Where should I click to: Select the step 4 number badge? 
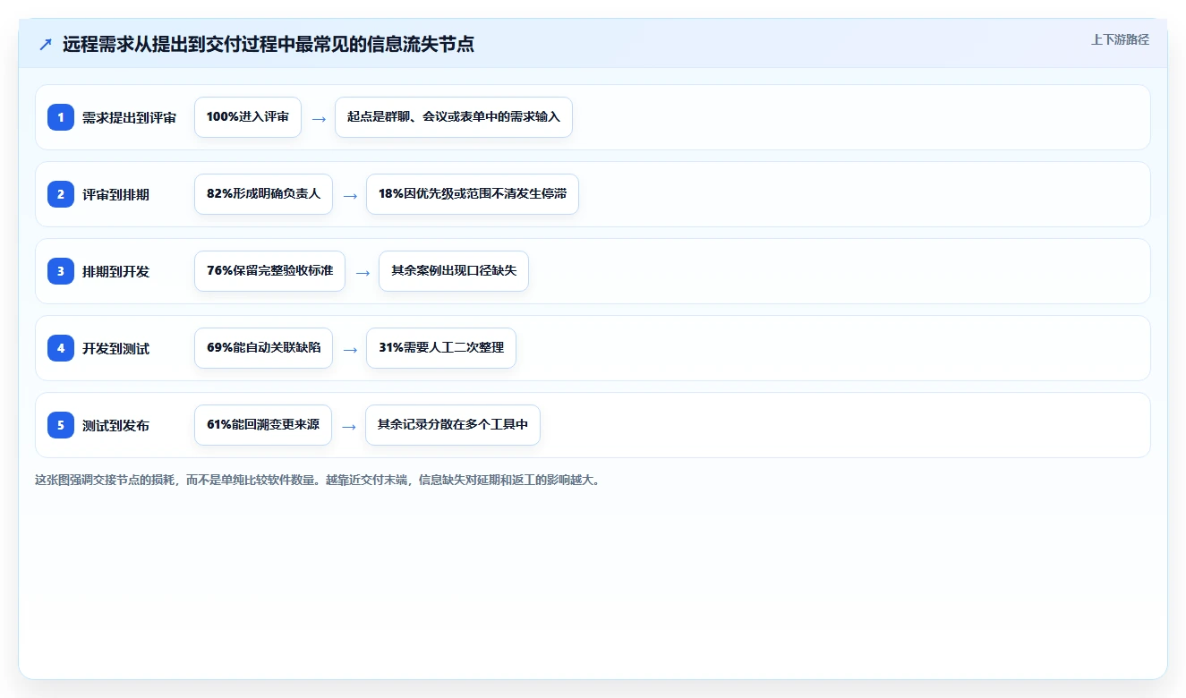pyautogui.click(x=61, y=348)
